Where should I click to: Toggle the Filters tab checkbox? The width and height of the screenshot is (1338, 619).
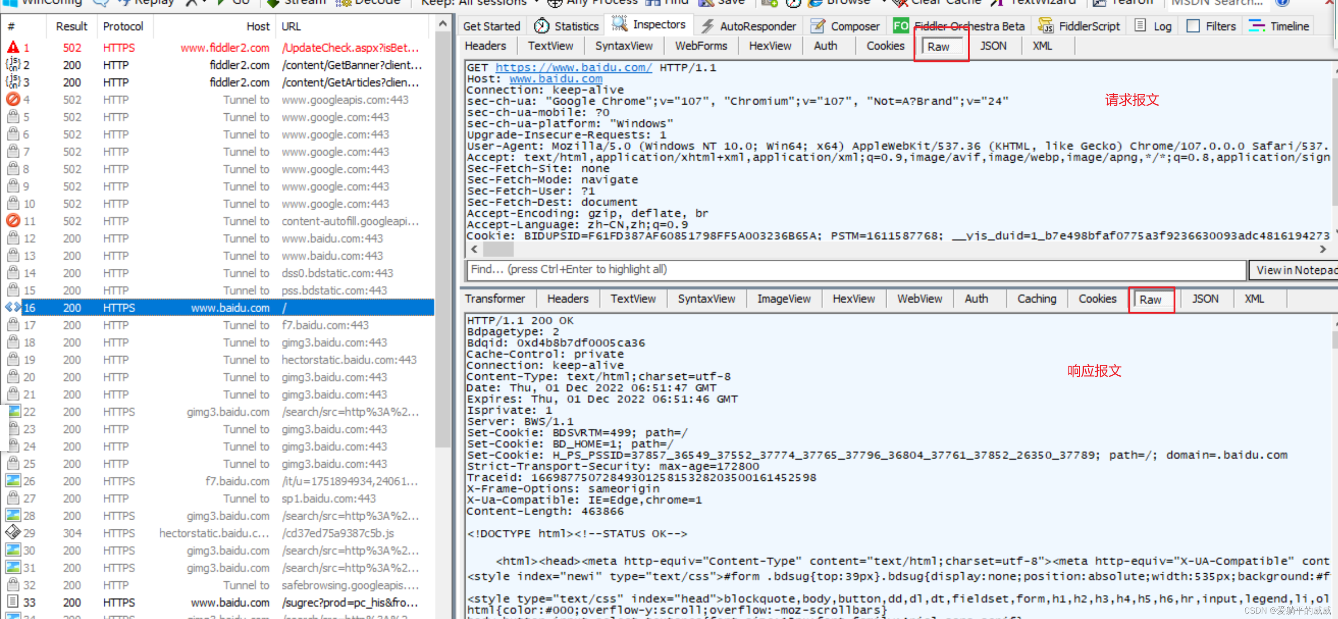point(1193,25)
